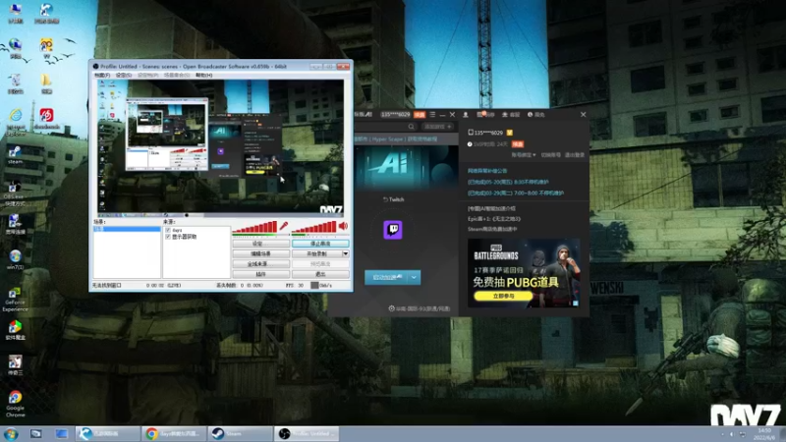786x442 pixels.
Task: Expand the arrow beside the blue start acceleration button
Action: pyautogui.click(x=414, y=278)
